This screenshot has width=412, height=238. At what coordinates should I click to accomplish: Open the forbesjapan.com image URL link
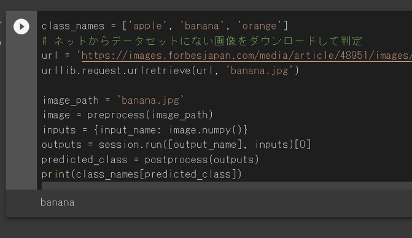pos(246,56)
